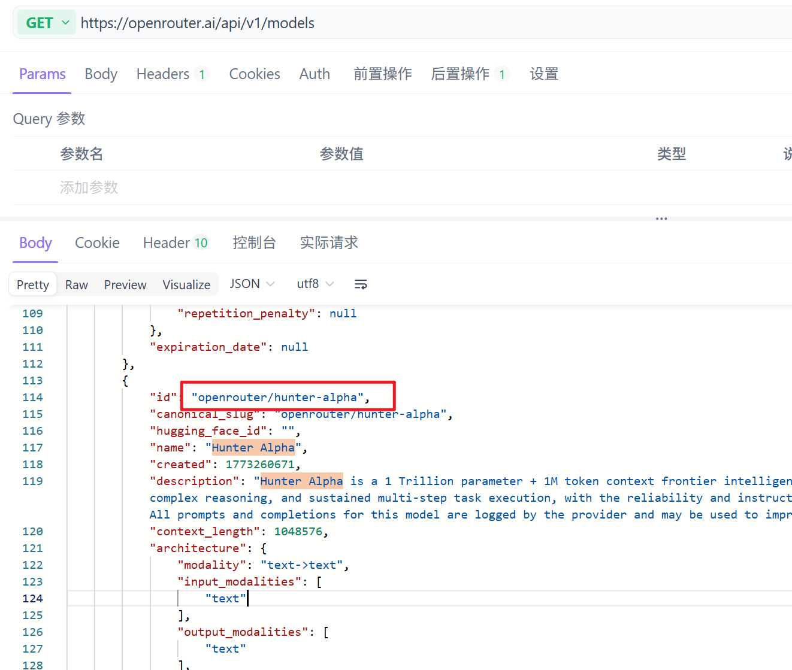The width and height of the screenshot is (792, 670).
Task: Select the response Body tab
Action: click(x=35, y=243)
